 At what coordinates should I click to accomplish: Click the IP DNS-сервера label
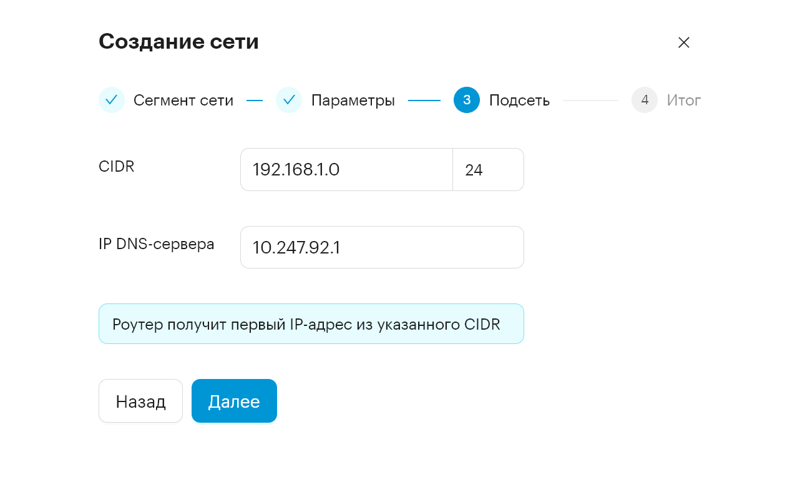click(157, 244)
